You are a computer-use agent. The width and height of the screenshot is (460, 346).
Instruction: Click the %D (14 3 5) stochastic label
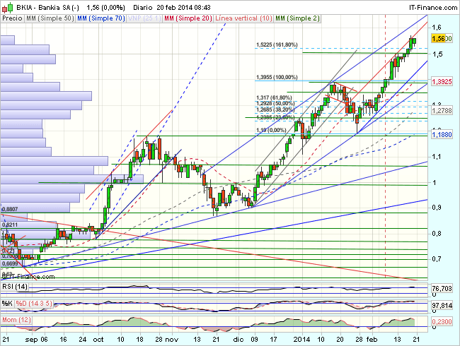click(34, 304)
